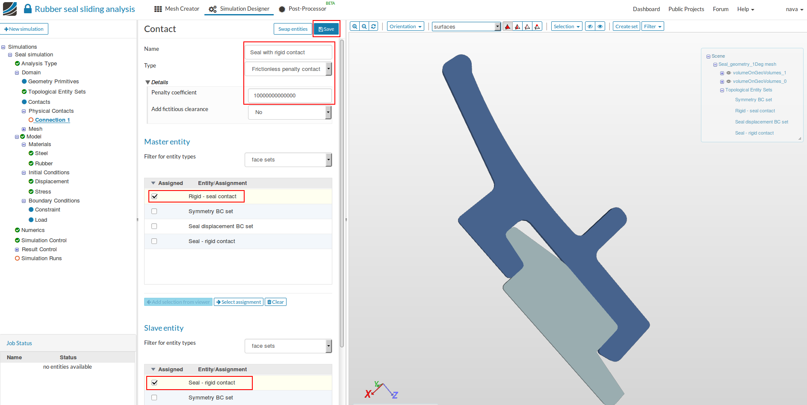The height and width of the screenshot is (405, 807).
Task: Click the Penalty coefficient input field
Action: (290, 96)
